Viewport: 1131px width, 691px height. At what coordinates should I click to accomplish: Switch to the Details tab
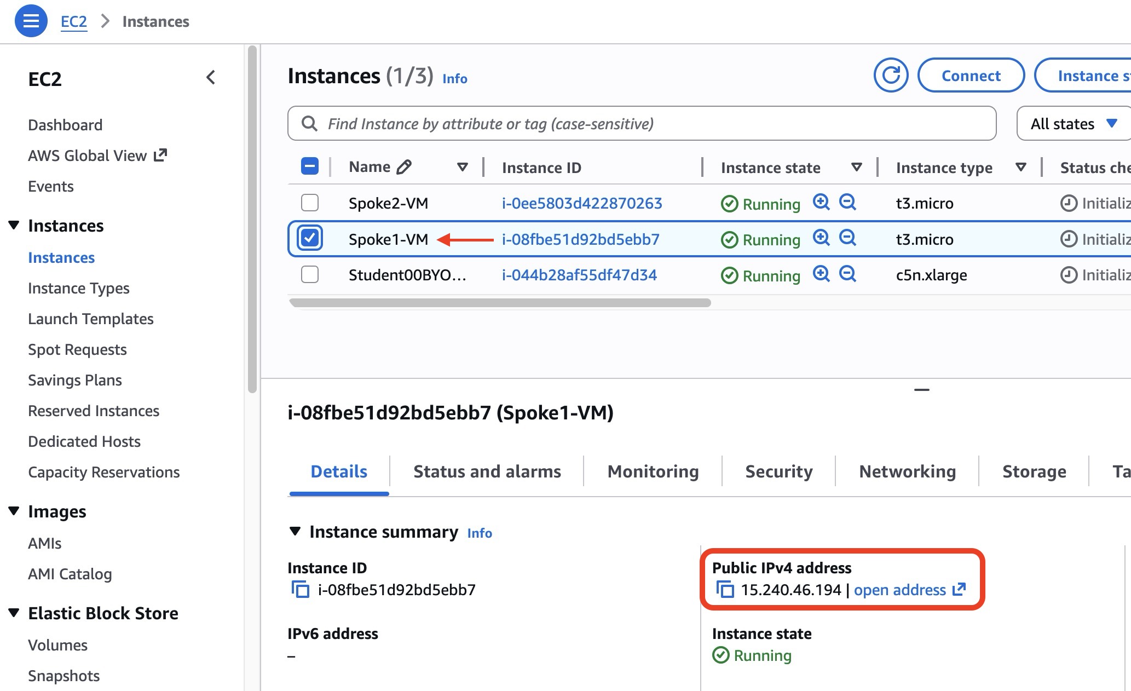tap(339, 471)
